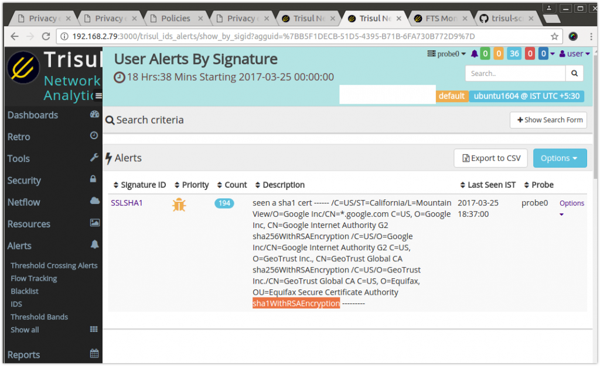Image resolution: width=600 pixels, height=366 pixels.
Task: Click the light blue 36 alert badge
Action: pyautogui.click(x=514, y=54)
